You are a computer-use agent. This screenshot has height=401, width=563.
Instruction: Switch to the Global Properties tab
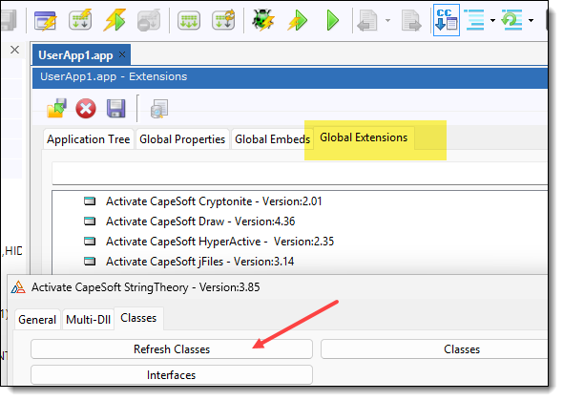[x=182, y=139]
